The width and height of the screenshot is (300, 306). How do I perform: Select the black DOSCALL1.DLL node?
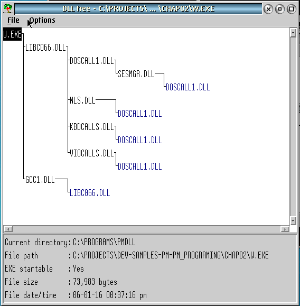coord(91,61)
